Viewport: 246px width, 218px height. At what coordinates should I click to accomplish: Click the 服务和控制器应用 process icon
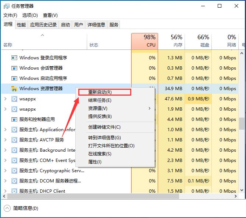point(14,119)
